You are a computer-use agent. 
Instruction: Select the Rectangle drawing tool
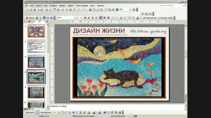(x=62, y=112)
